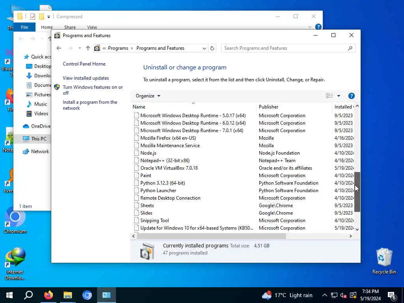Click the Control Panel taskbar button
This screenshot has width=404, height=303.
pos(107,295)
